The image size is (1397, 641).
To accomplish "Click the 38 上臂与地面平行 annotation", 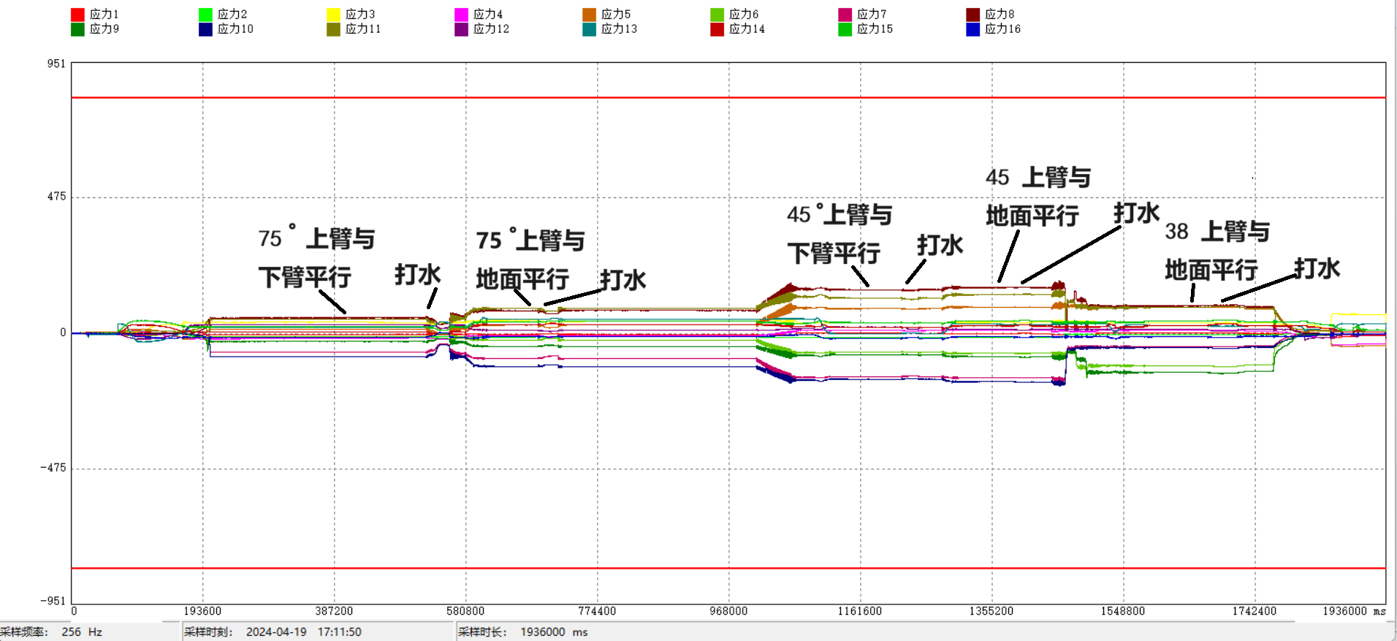I will [x=1216, y=251].
